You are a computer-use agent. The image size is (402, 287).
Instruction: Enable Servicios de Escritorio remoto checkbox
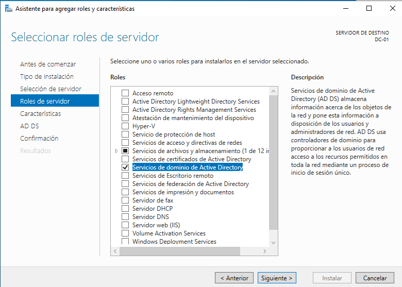[125, 176]
